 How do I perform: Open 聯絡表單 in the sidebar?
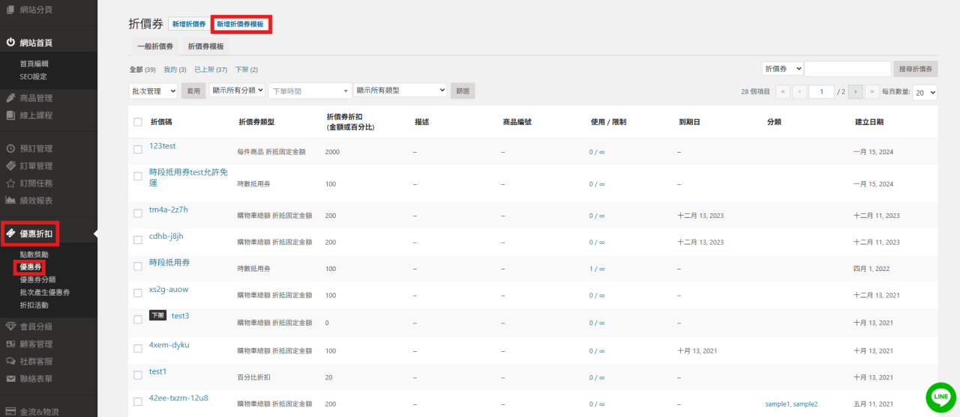(x=36, y=378)
